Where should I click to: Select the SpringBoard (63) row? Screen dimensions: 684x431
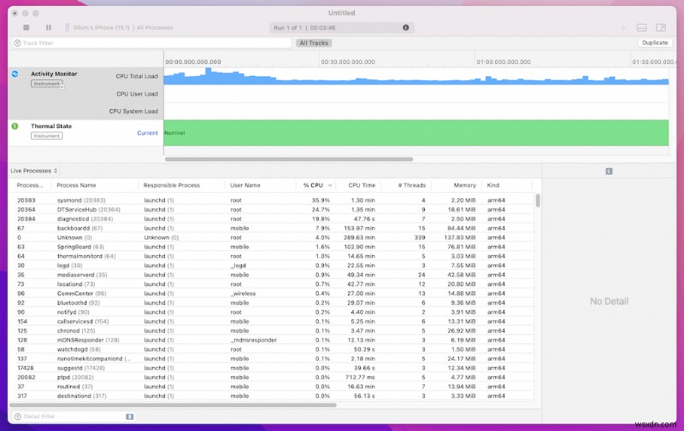point(271,247)
